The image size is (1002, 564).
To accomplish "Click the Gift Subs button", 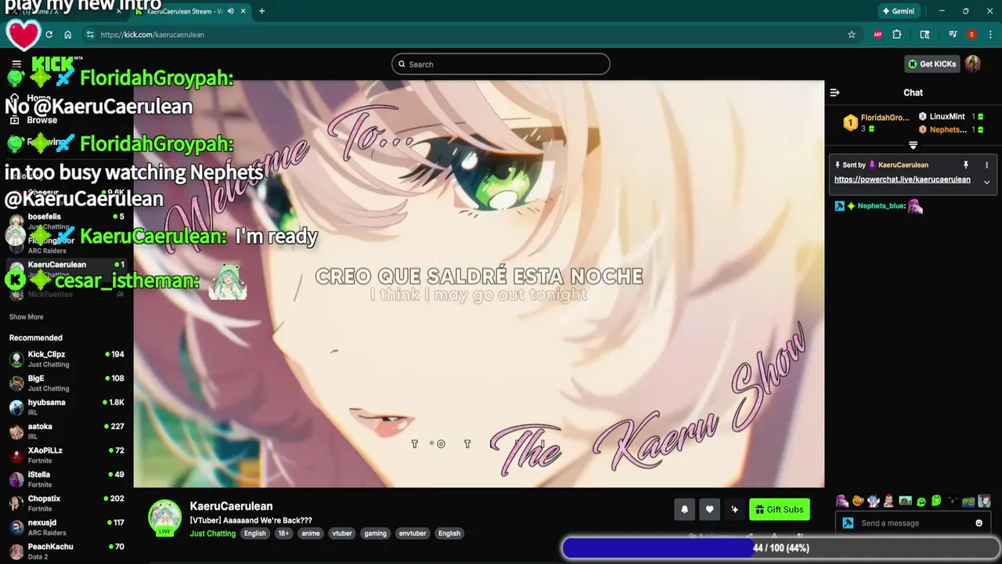I will [780, 509].
